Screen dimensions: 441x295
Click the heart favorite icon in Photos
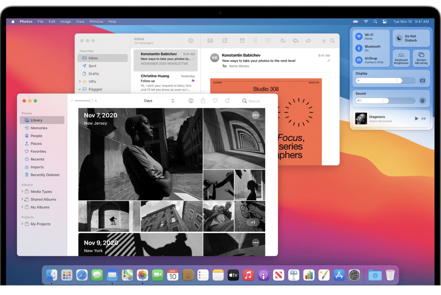pos(215,101)
